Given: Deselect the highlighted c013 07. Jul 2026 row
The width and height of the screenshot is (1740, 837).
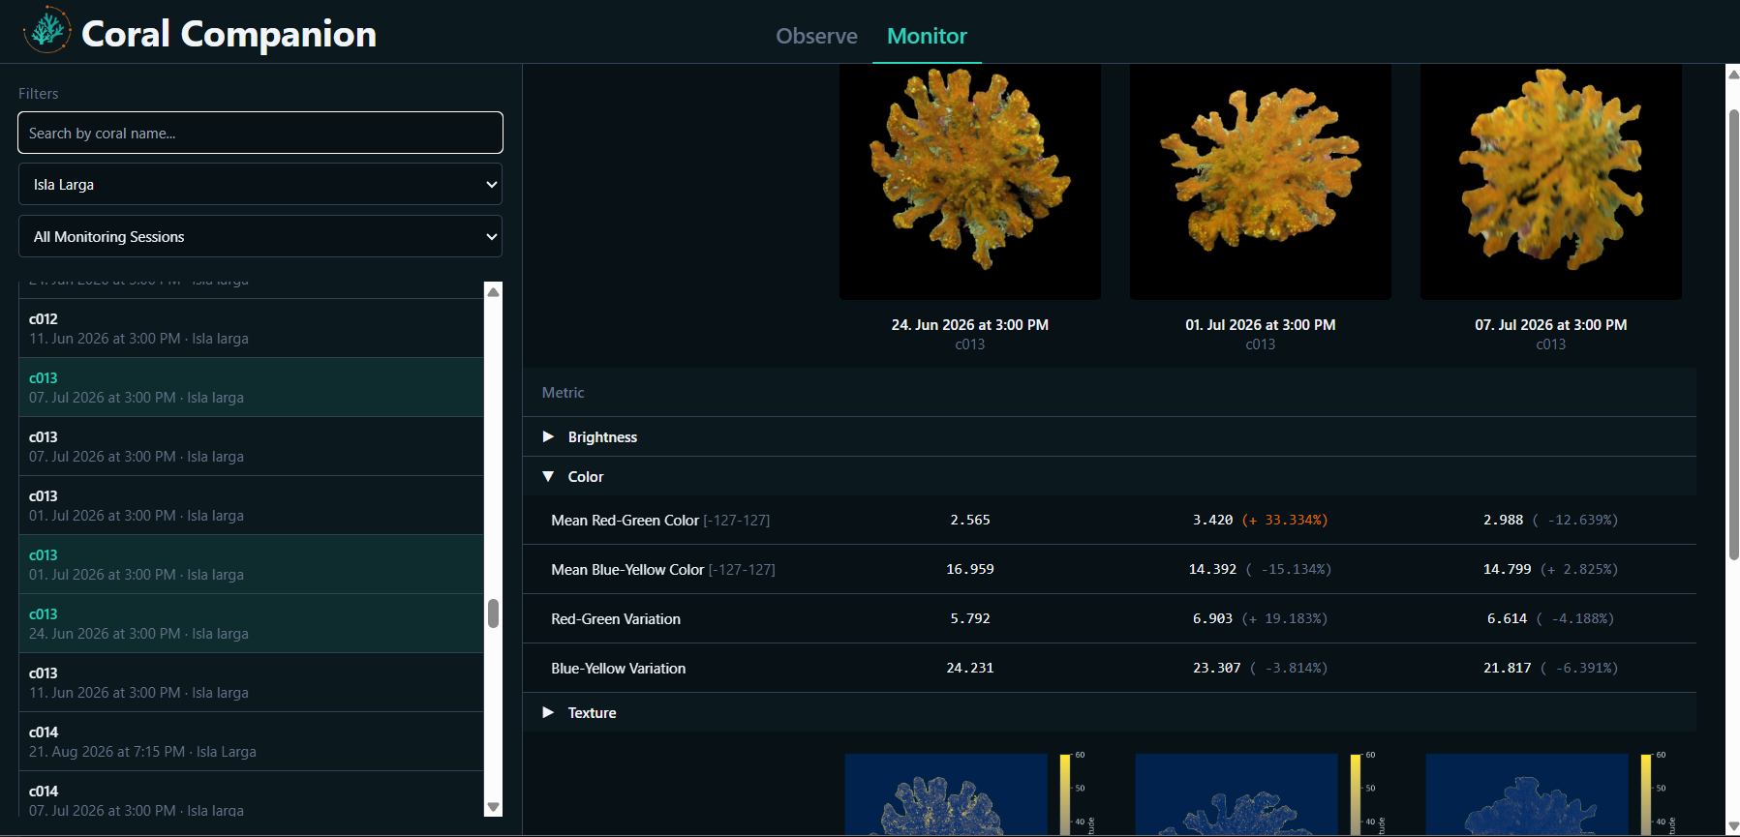Looking at the screenshot, I should [251, 387].
